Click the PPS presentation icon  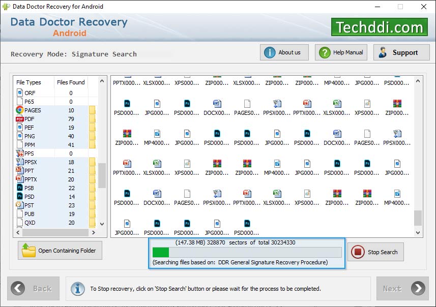[20, 153]
